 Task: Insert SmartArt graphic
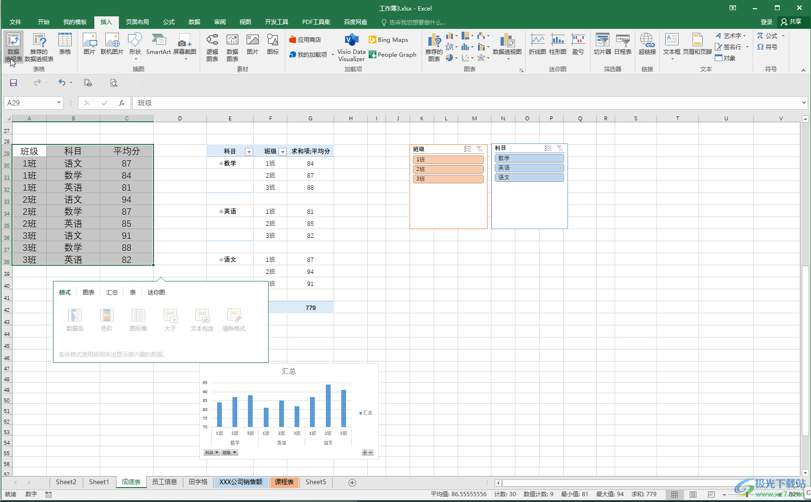click(158, 44)
